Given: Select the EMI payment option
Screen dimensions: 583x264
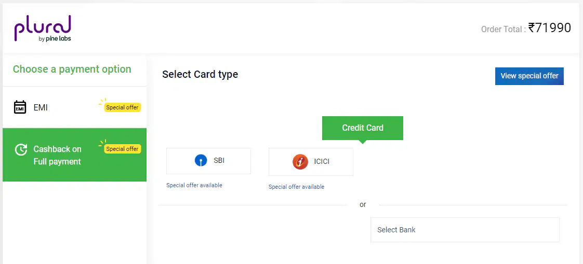Looking at the screenshot, I should coord(41,107).
